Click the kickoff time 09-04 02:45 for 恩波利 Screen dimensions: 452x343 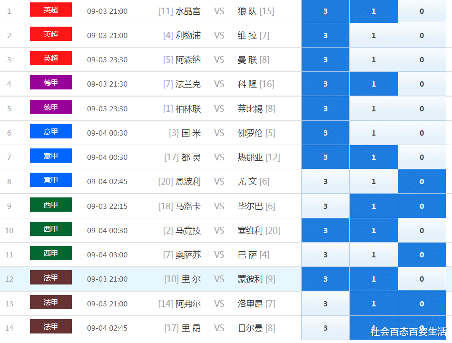point(107,181)
